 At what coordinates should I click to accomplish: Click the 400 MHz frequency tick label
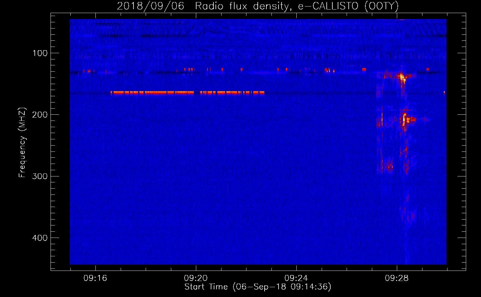pos(40,238)
